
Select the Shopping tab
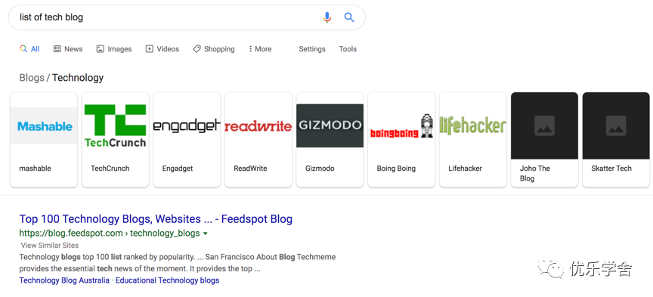click(x=214, y=49)
